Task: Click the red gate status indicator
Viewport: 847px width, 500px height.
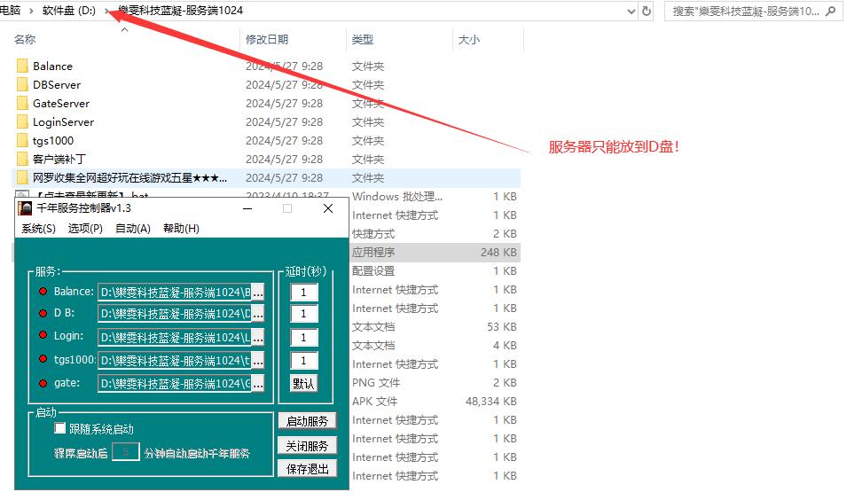Action: (x=42, y=384)
